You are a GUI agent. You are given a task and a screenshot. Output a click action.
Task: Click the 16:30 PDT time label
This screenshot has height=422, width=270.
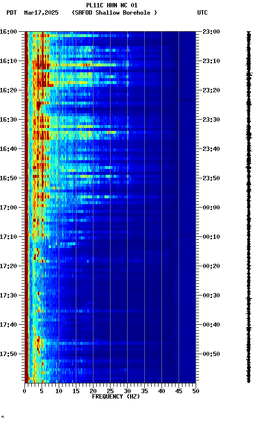(8, 120)
